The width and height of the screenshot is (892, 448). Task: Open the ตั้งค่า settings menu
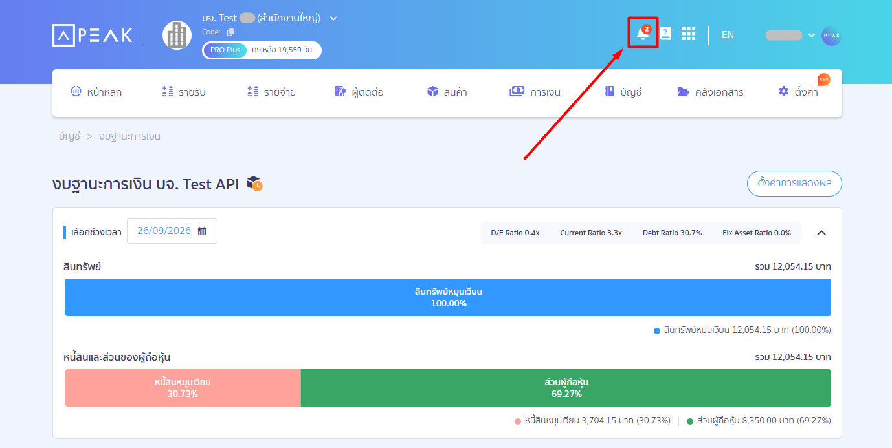pyautogui.click(x=798, y=92)
